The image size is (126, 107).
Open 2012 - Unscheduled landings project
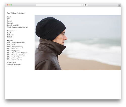click(16, 55)
